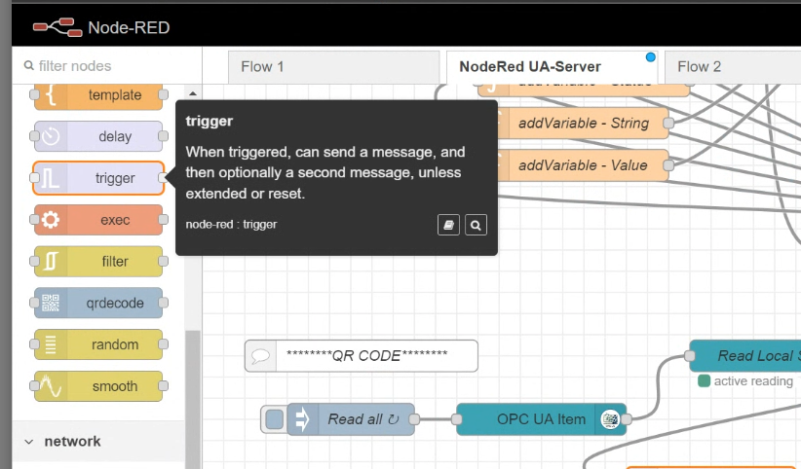Screen dimensions: 801x469
Task: Collapse the network palette category
Action: [x=98, y=442]
